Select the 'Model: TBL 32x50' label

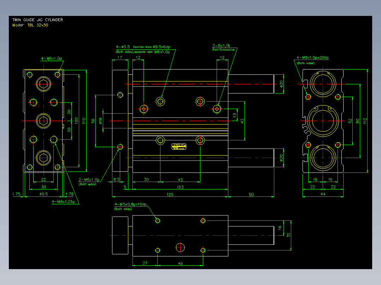pos(30,25)
